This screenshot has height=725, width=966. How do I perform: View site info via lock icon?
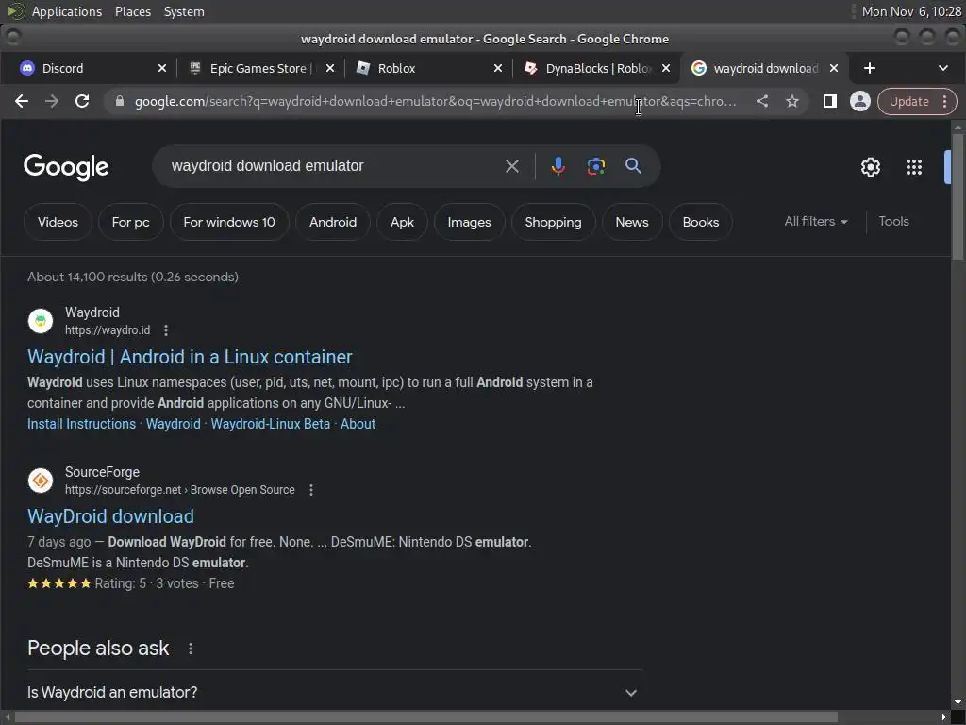pyautogui.click(x=120, y=101)
